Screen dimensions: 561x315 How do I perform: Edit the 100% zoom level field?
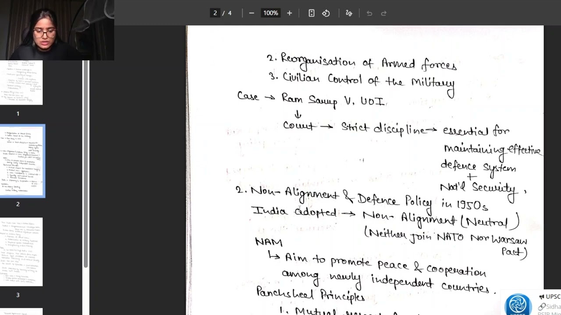(270, 13)
